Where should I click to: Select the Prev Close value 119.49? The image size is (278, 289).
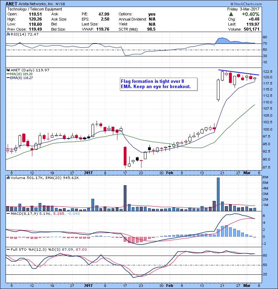point(35,29)
